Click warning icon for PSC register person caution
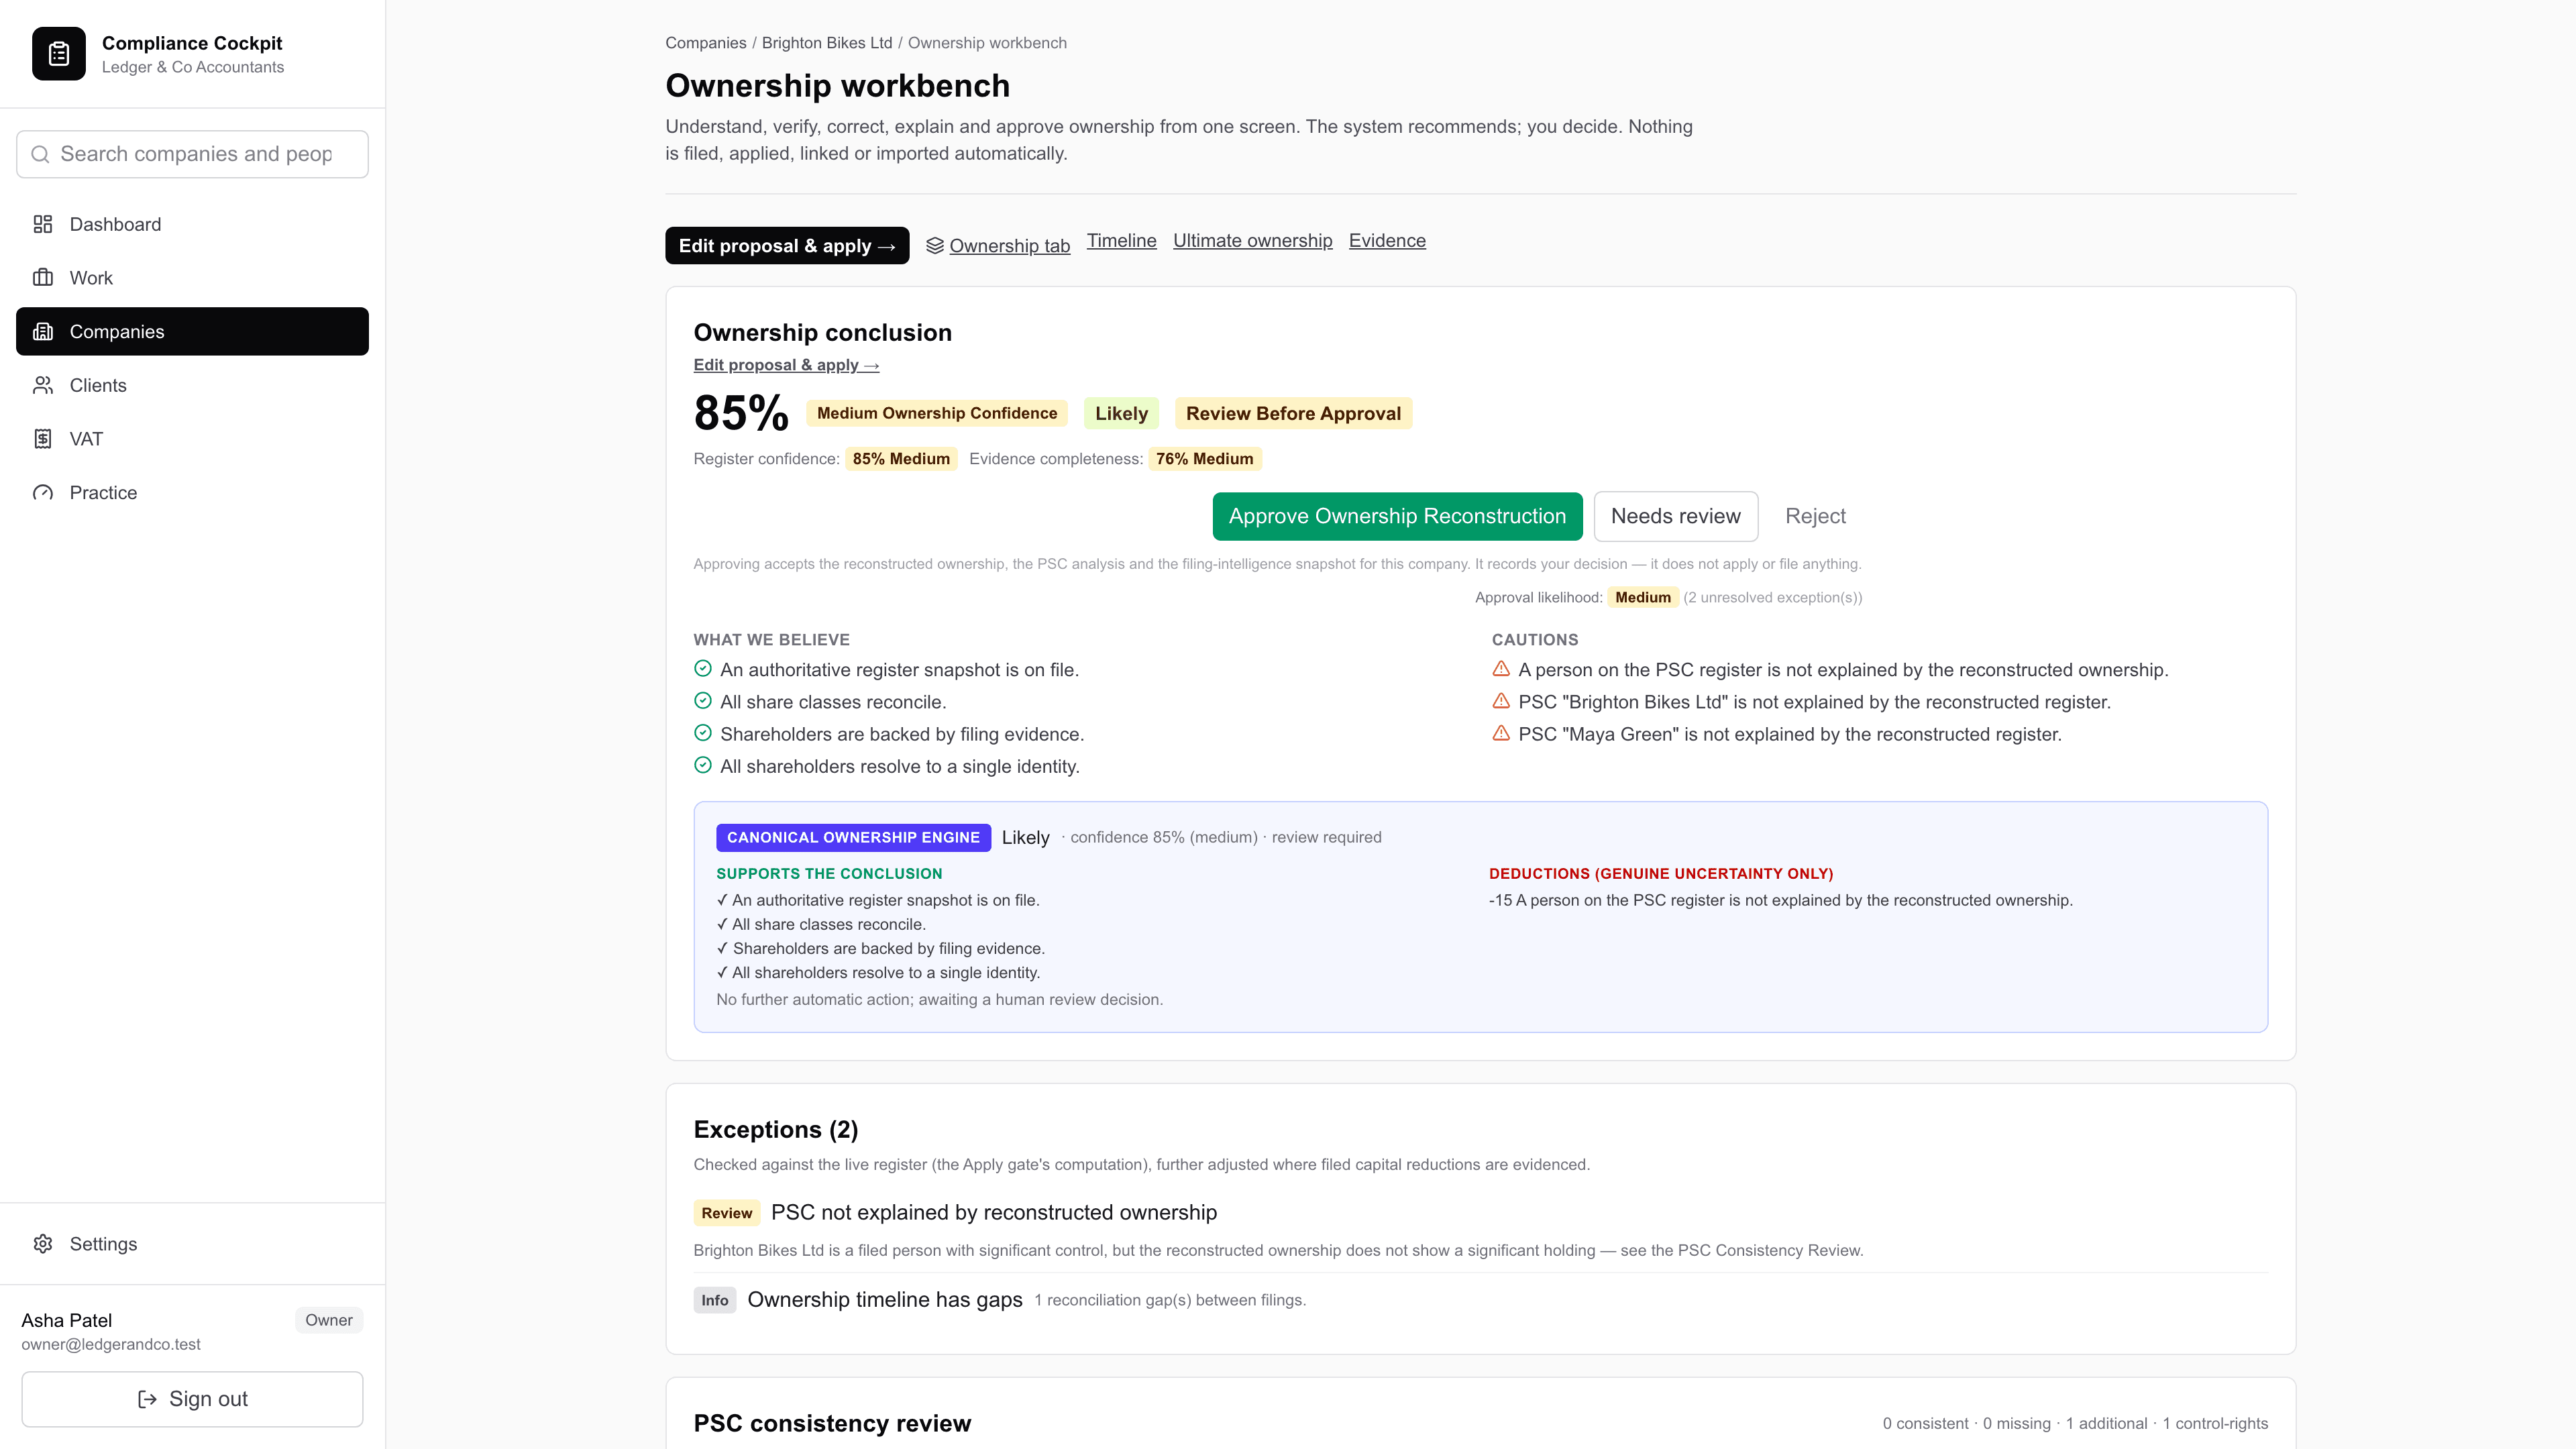 (x=1501, y=669)
